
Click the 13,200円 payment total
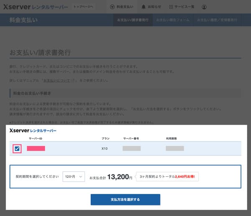coord(119,177)
